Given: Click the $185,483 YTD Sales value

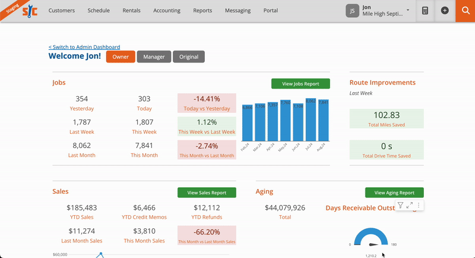Looking at the screenshot, I should 82,207.
